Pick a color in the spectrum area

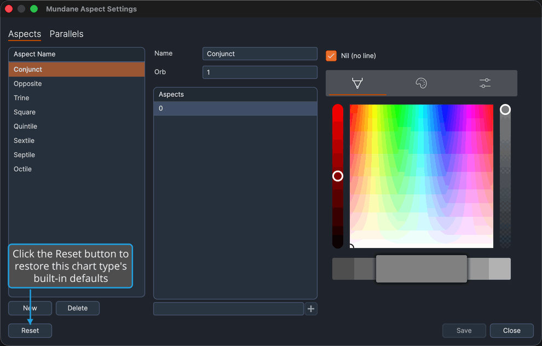pos(422,176)
